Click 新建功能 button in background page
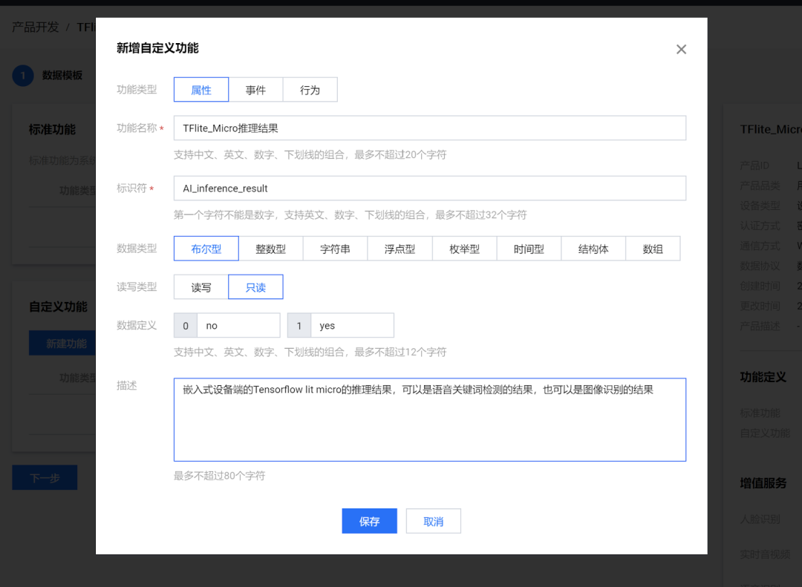802x587 pixels. tap(62, 343)
